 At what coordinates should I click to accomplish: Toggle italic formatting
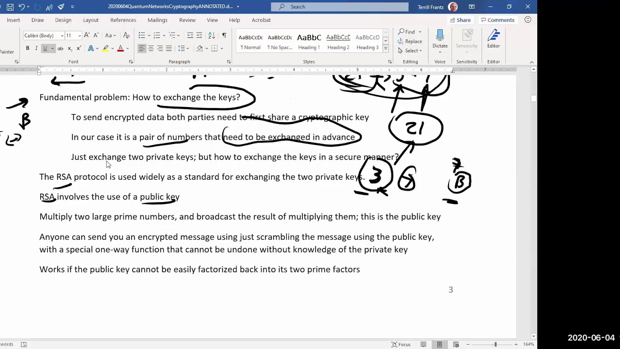[x=36, y=48]
